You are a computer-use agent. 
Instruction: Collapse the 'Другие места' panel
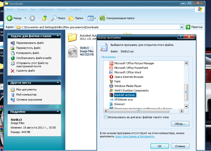[58, 83]
